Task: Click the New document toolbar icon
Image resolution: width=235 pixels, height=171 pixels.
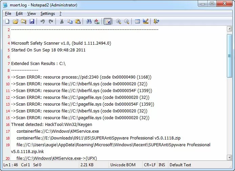Action: (7, 21)
